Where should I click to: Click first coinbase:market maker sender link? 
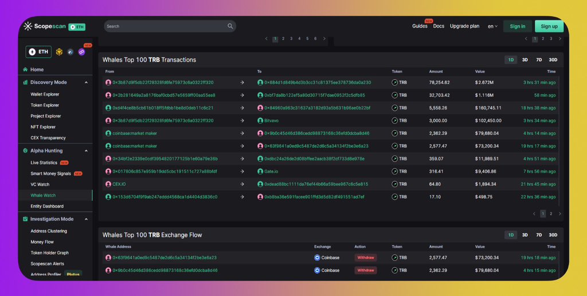pos(134,134)
